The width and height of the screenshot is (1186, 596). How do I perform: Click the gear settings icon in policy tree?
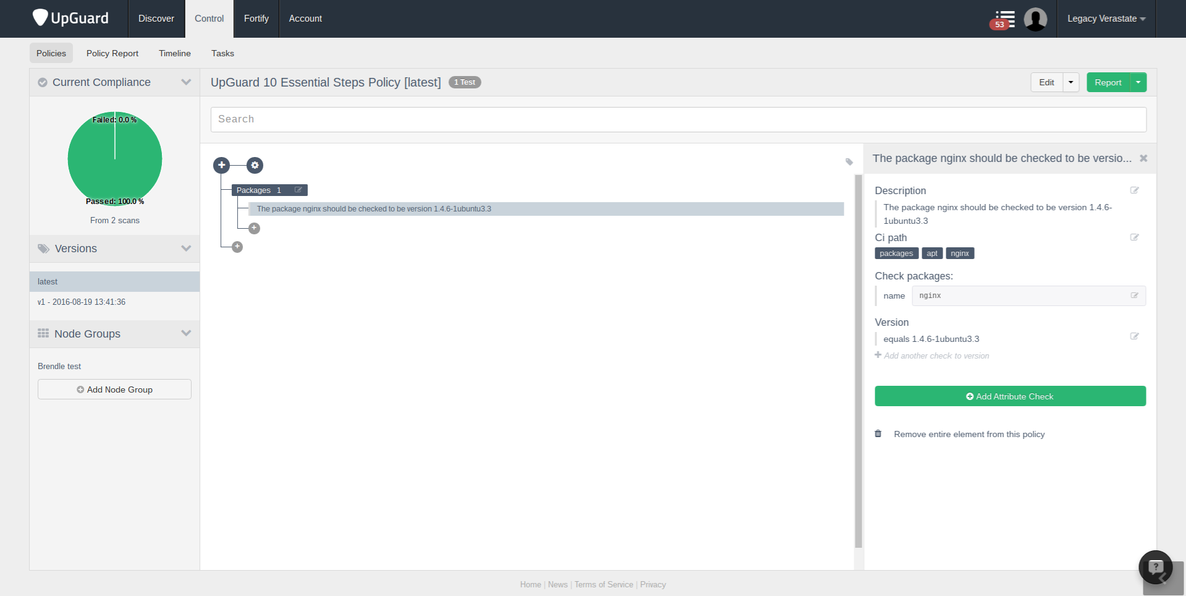coord(255,165)
